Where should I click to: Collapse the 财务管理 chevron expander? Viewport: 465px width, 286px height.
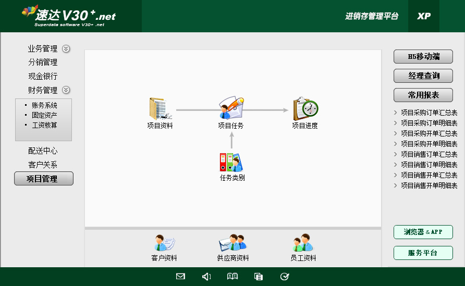coord(66,90)
